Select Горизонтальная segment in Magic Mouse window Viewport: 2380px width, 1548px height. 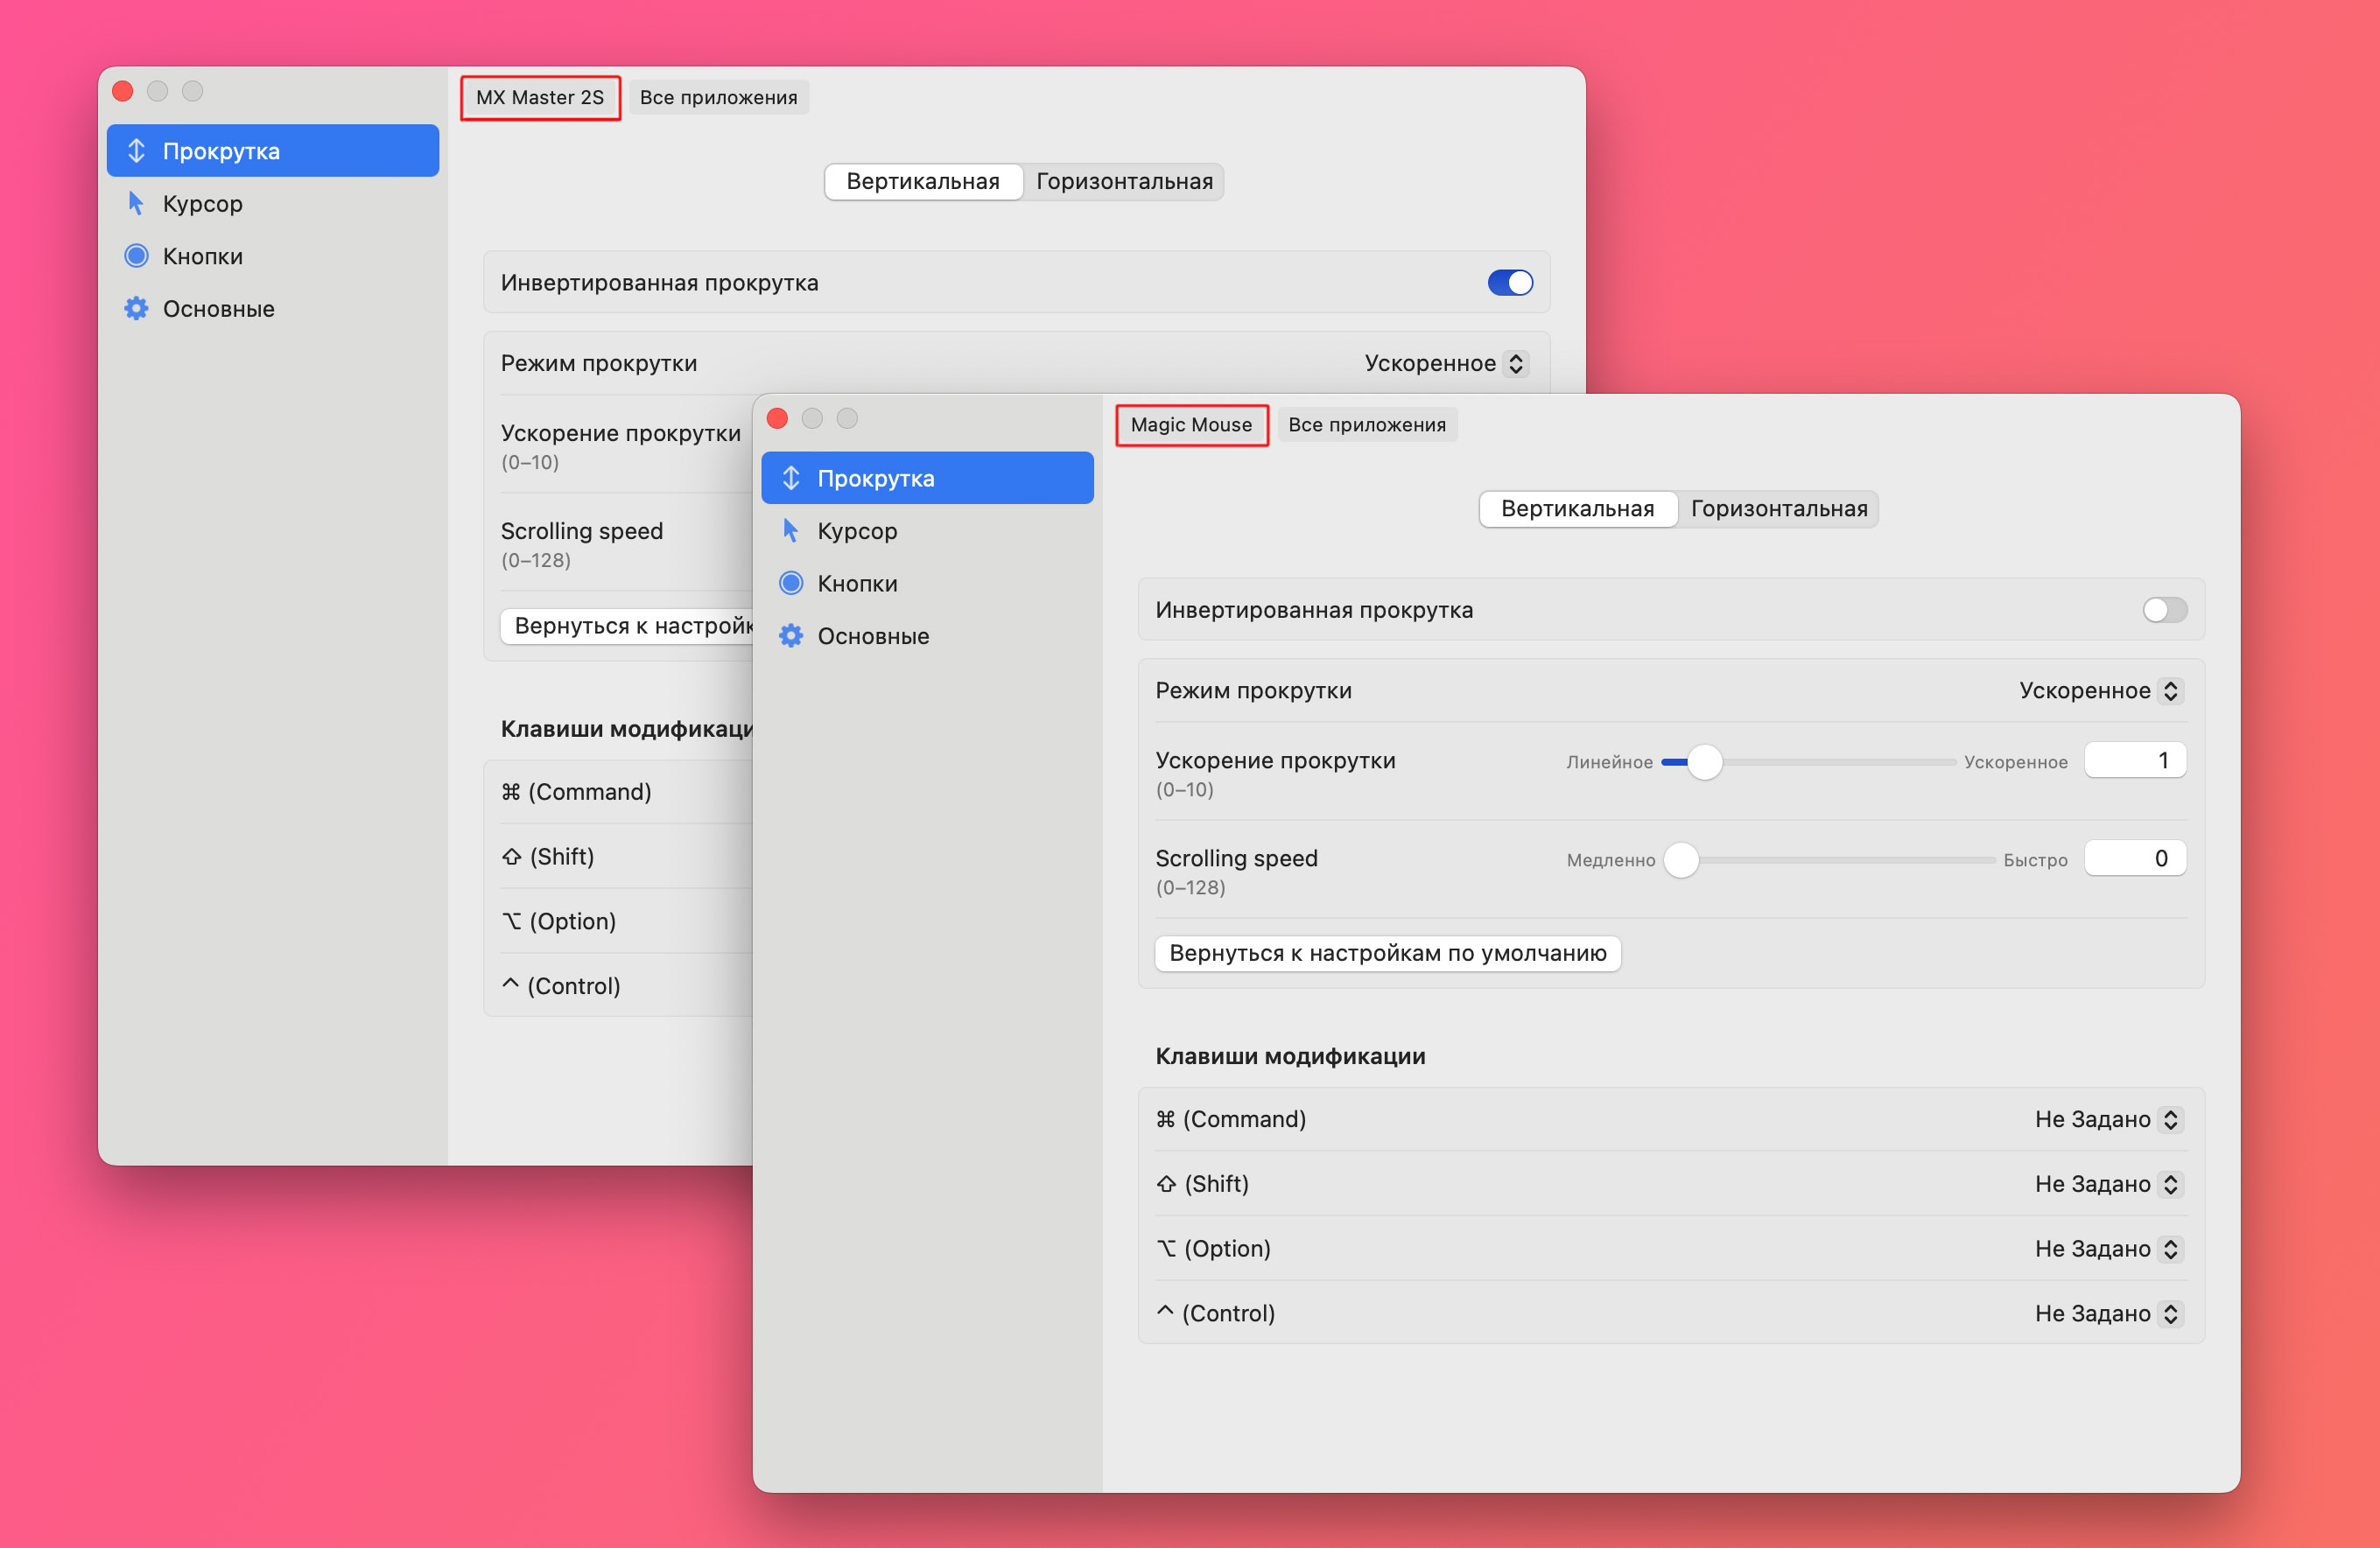[1778, 509]
